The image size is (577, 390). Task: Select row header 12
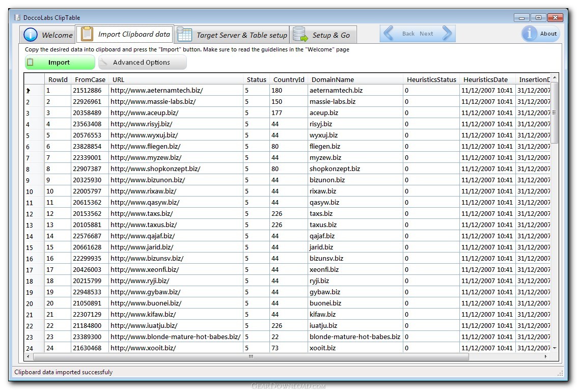[34, 214]
